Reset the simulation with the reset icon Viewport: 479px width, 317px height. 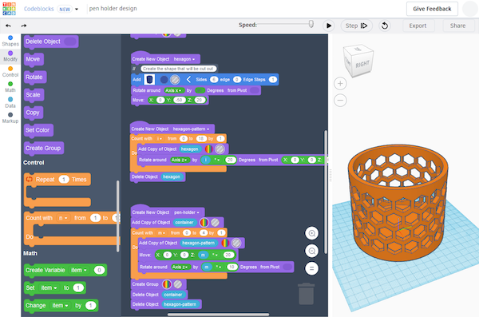(x=385, y=26)
